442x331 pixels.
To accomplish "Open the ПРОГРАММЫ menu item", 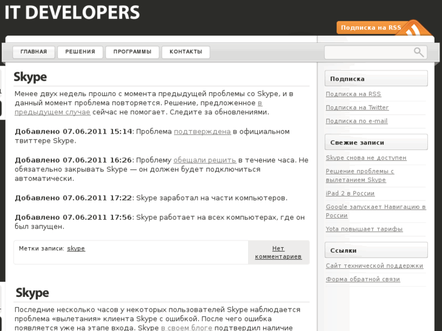I will point(132,52).
